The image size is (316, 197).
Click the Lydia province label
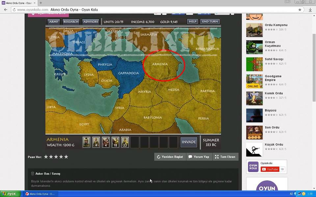[89, 75]
